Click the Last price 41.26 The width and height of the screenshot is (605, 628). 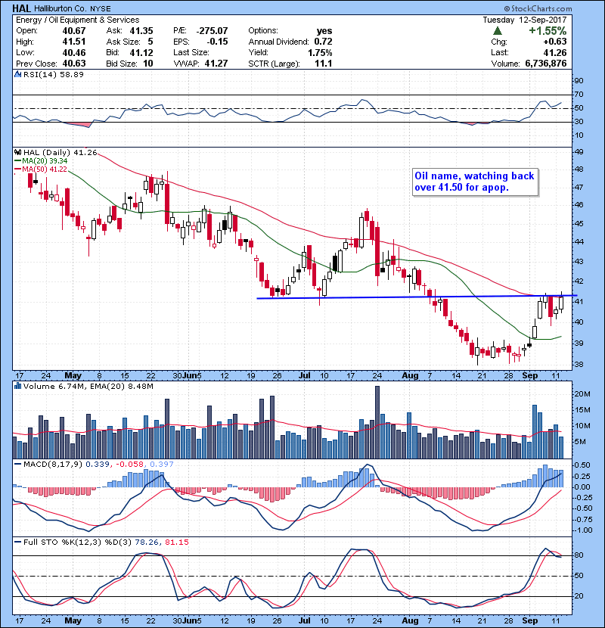coord(555,53)
